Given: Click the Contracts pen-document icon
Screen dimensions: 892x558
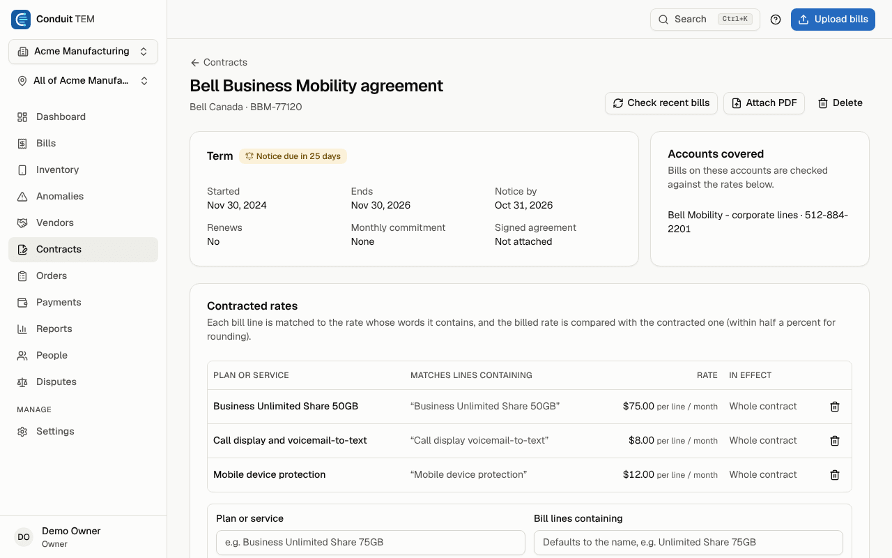Looking at the screenshot, I should click(x=22, y=250).
